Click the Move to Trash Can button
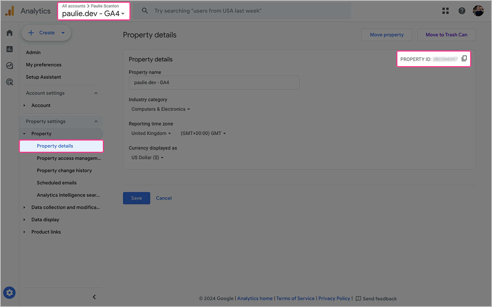Viewport: 492px width, 307px height. pos(446,34)
